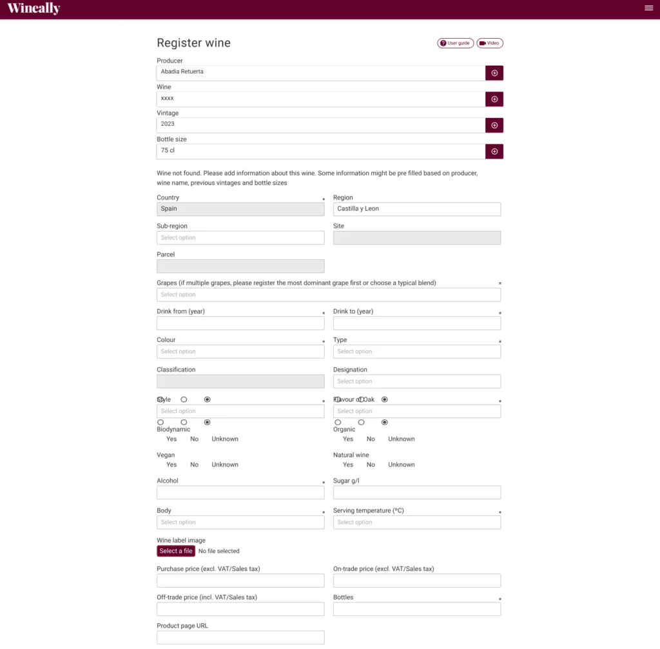
Task: Click the Drink from (year) input
Action: (240, 323)
